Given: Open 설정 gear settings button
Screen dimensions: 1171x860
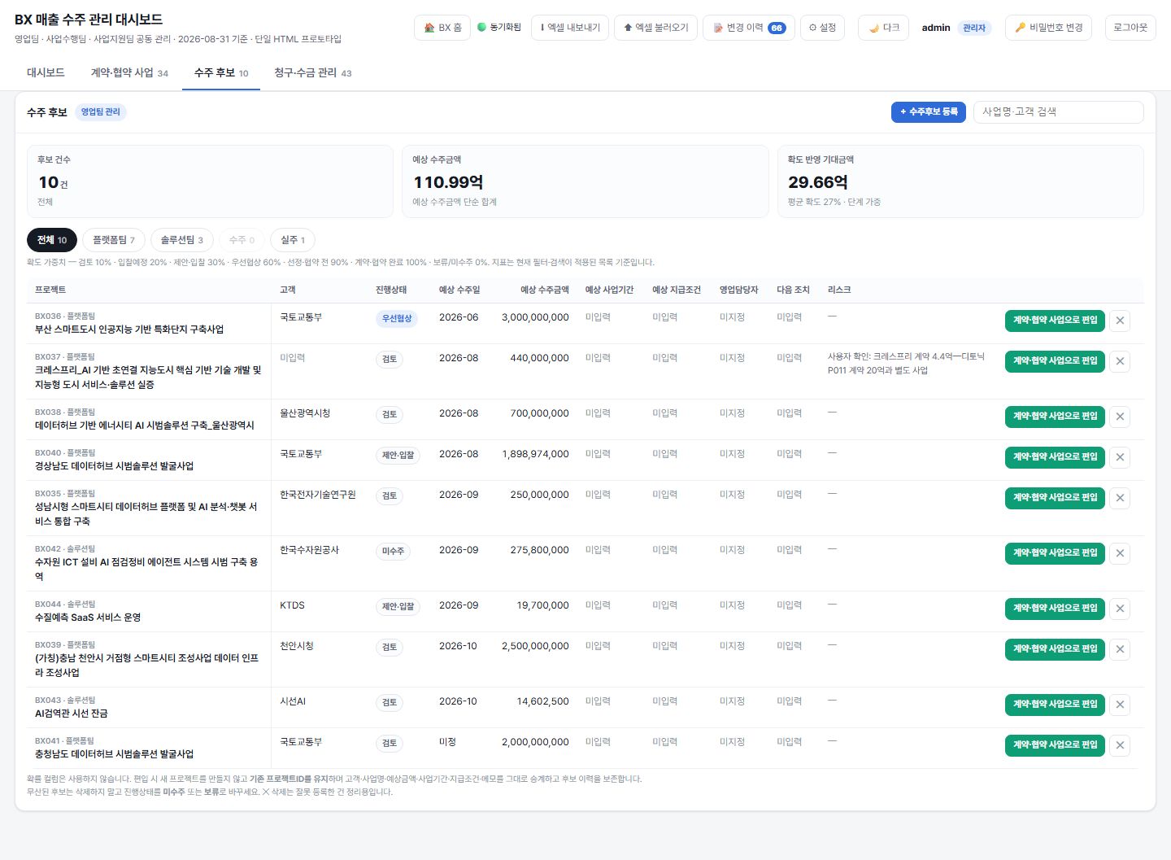Looking at the screenshot, I should (822, 28).
